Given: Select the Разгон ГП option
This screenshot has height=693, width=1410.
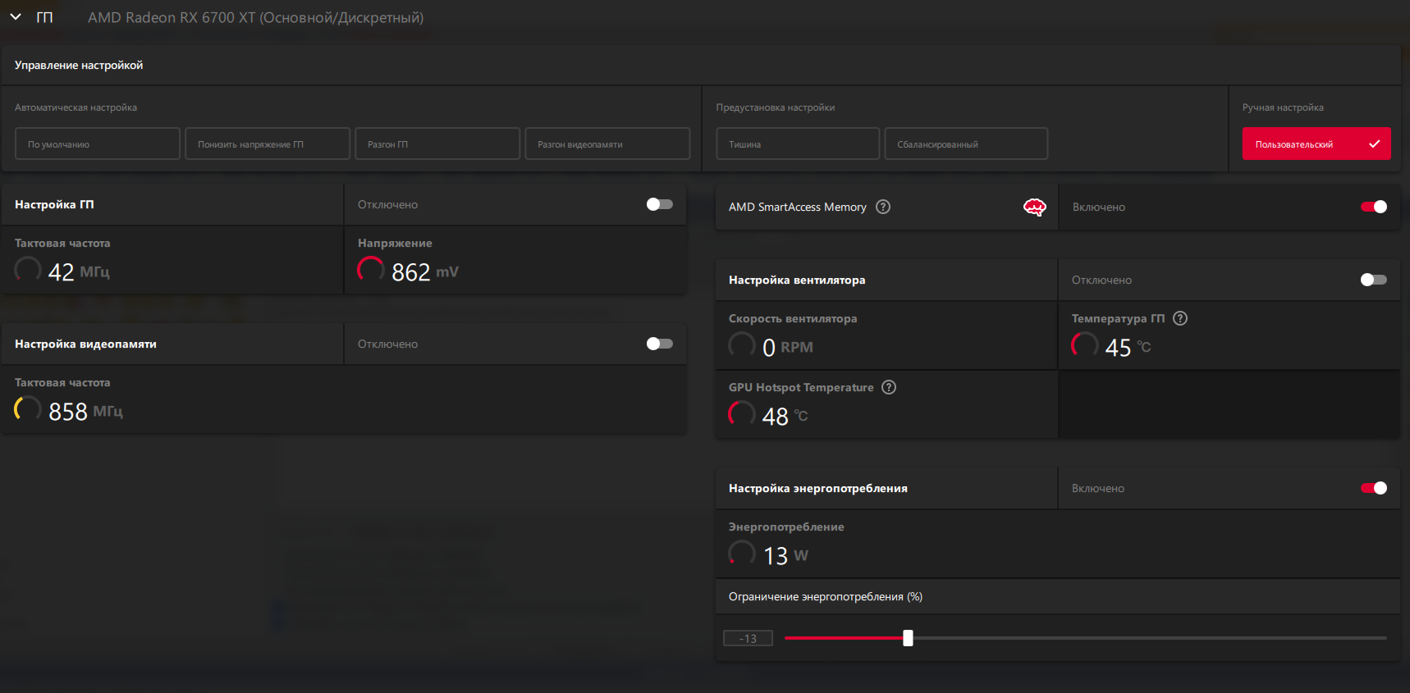Looking at the screenshot, I should click(437, 144).
